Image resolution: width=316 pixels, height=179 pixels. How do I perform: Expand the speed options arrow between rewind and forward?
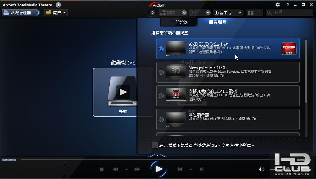126,170
